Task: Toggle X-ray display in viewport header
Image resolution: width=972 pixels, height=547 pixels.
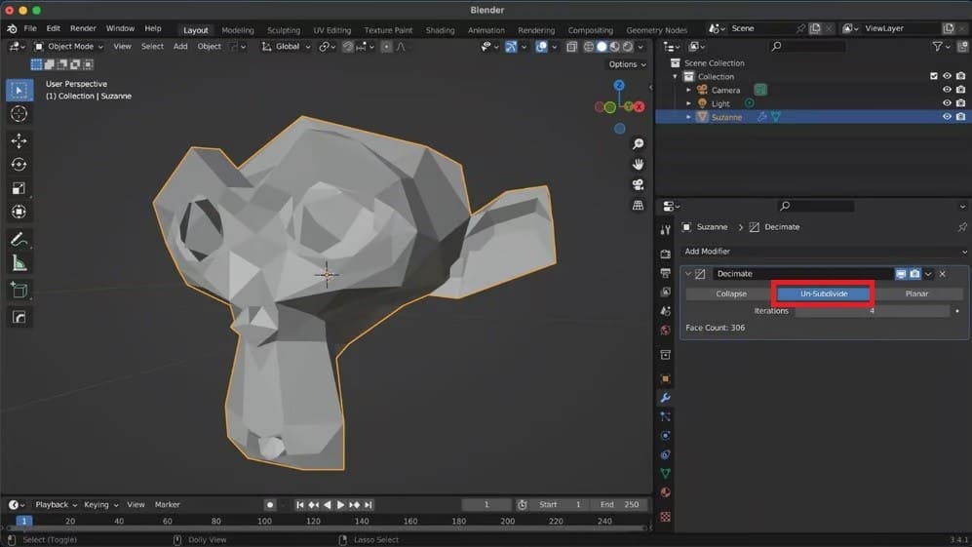Action: pos(571,47)
